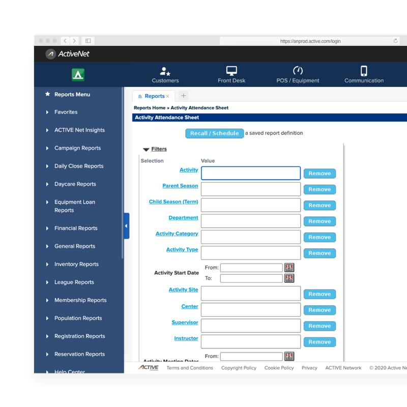Screen dimensions: 407x407
Task: Reload the page with the browser refresh icon
Action: click(396, 41)
